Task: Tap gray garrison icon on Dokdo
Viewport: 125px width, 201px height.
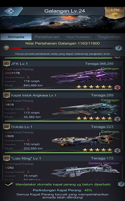Action: coord(117,150)
